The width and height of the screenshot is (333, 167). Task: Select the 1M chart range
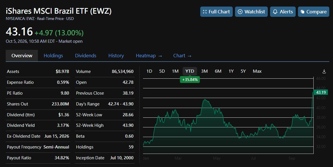pos(175,71)
